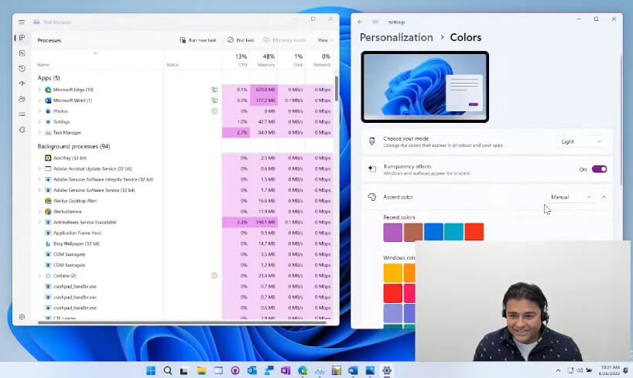The width and height of the screenshot is (633, 378).
Task: Click the Choose your mode brush icon
Action: coord(372,141)
